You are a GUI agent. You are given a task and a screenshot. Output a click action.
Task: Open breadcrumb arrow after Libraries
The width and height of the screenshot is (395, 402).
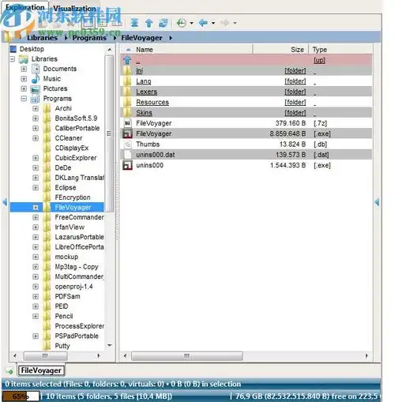(66, 38)
